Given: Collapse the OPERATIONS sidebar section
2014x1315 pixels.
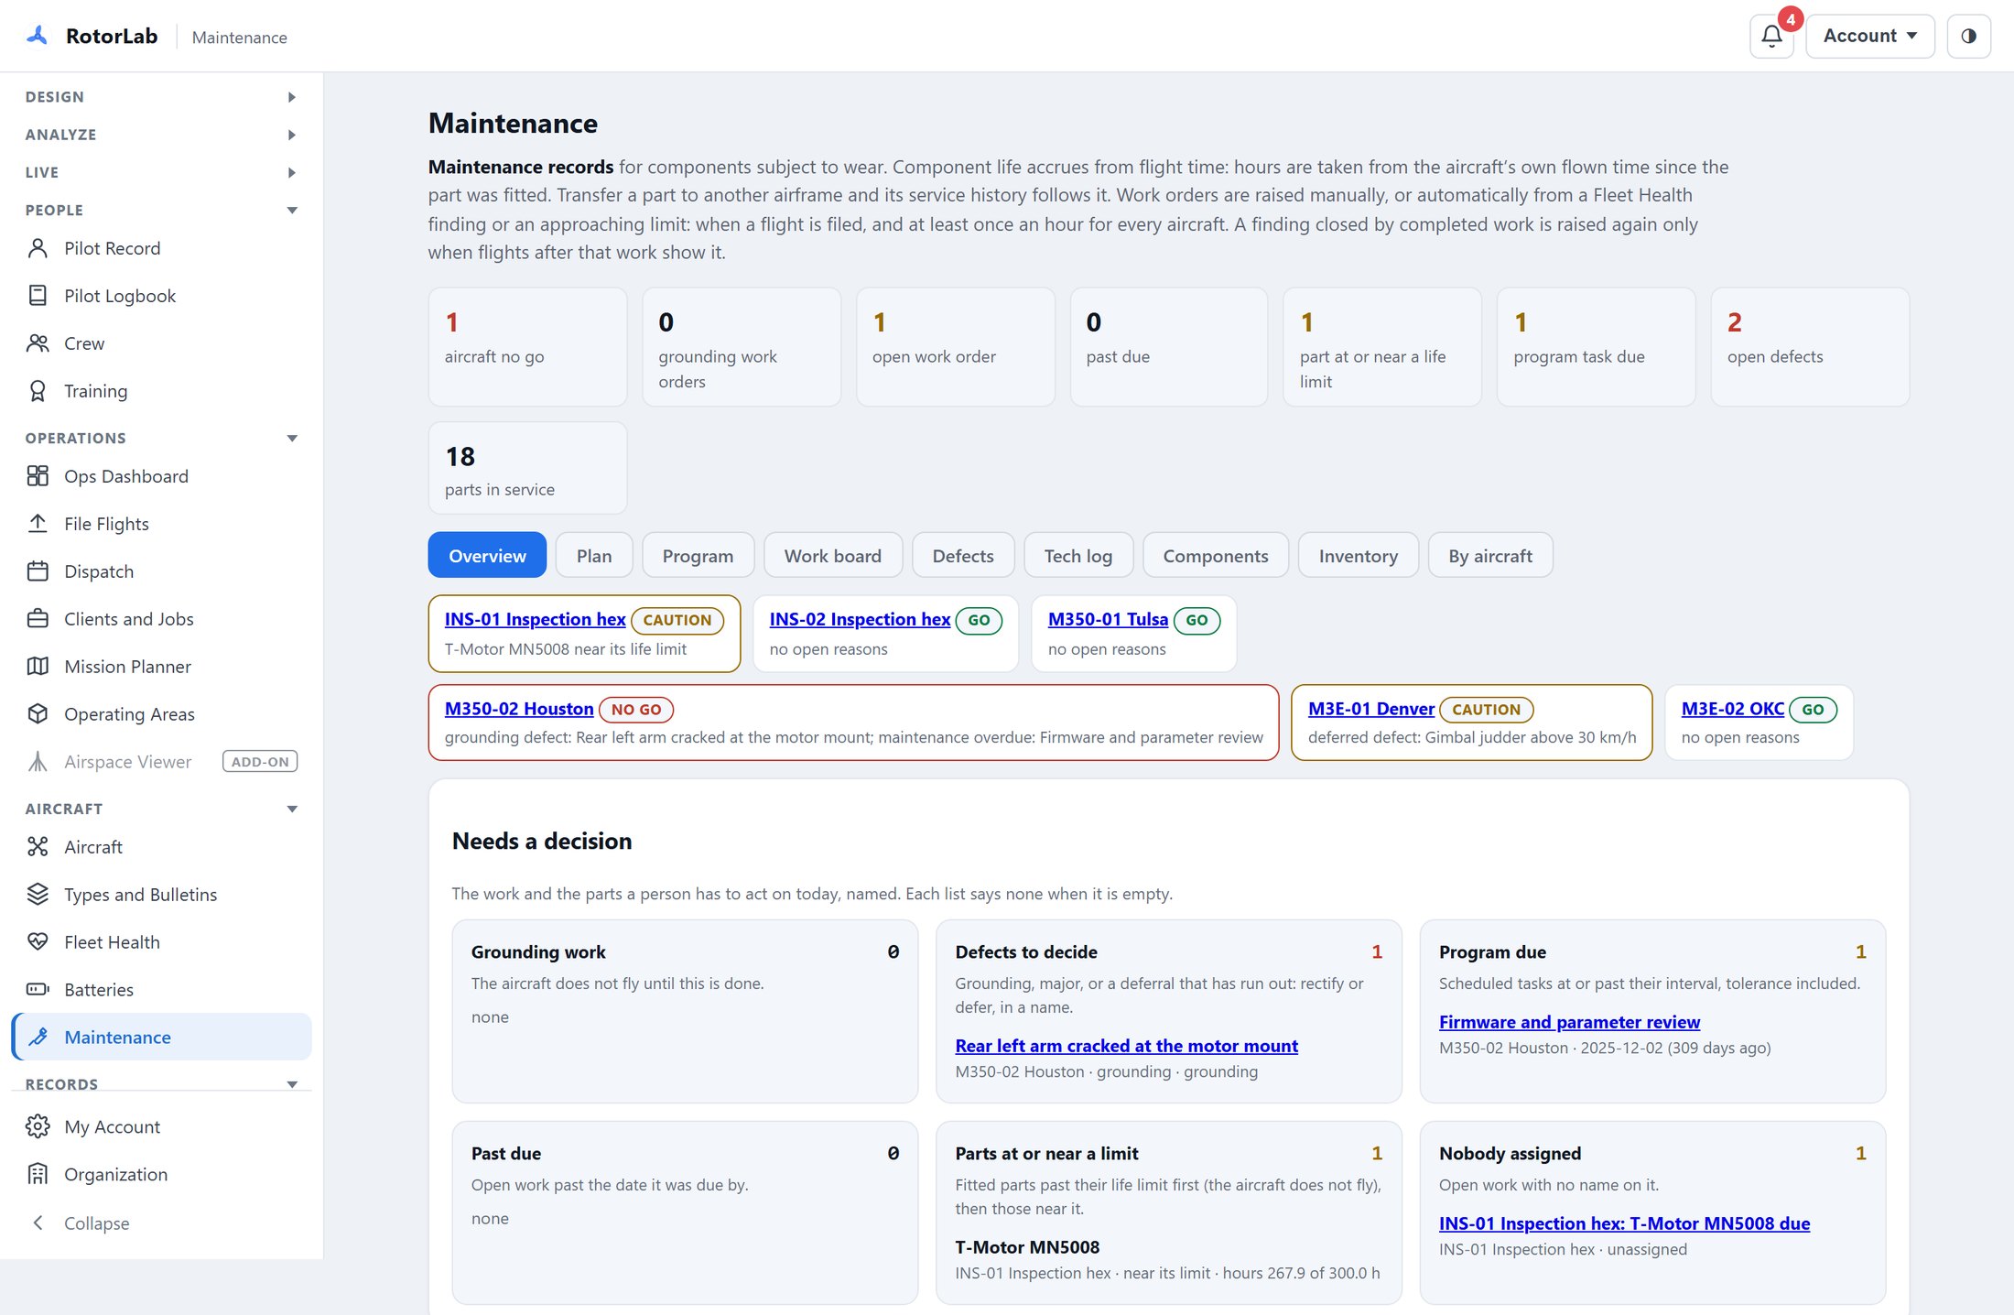Looking at the screenshot, I should pos(291,438).
